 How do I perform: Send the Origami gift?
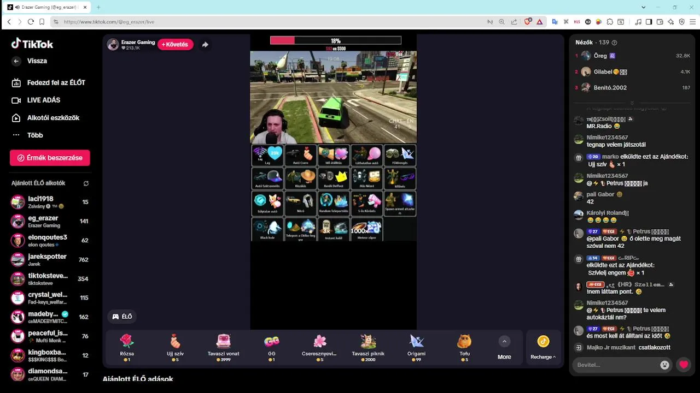(x=416, y=347)
